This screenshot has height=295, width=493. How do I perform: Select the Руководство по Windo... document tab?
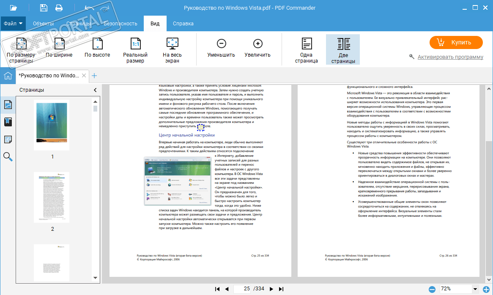pyautogui.click(x=49, y=76)
